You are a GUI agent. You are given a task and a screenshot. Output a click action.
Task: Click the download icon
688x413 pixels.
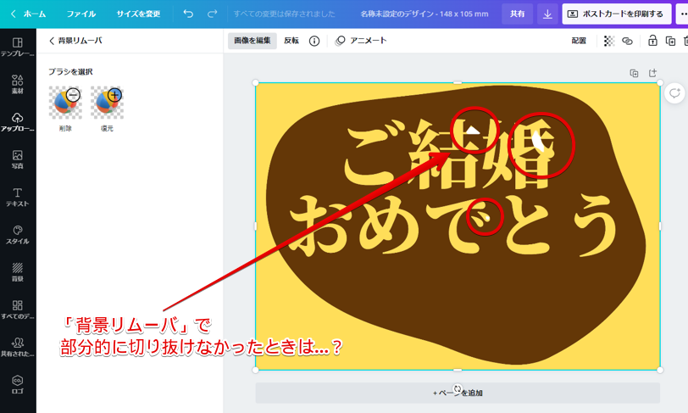[x=547, y=14]
